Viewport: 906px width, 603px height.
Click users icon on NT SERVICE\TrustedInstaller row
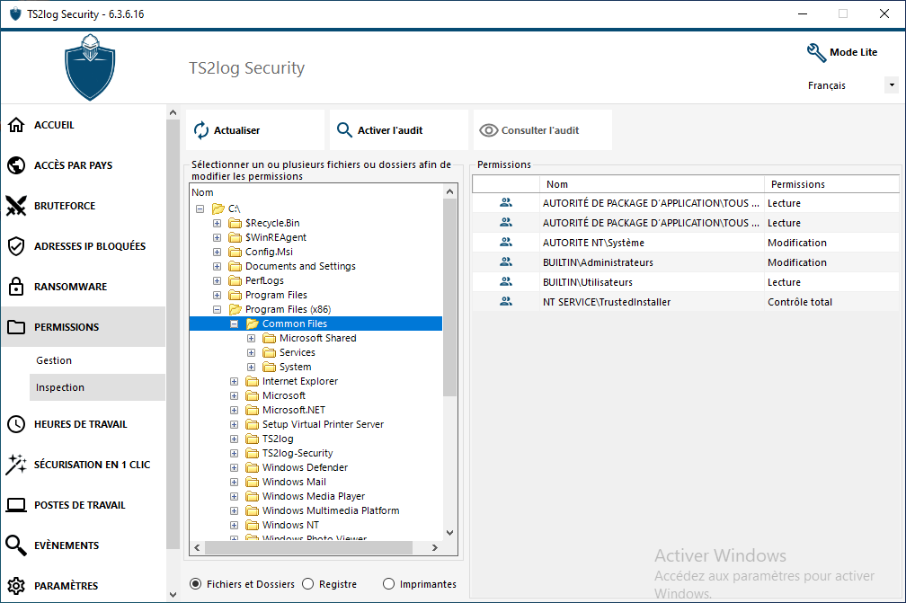pyautogui.click(x=506, y=301)
